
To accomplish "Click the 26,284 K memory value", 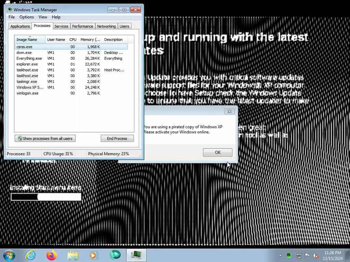I will pyautogui.click(x=92, y=58).
